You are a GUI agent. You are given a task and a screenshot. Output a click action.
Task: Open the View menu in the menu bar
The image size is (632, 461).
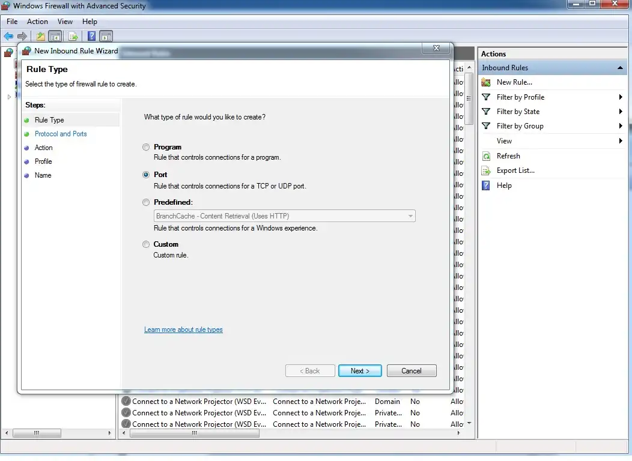pos(65,22)
